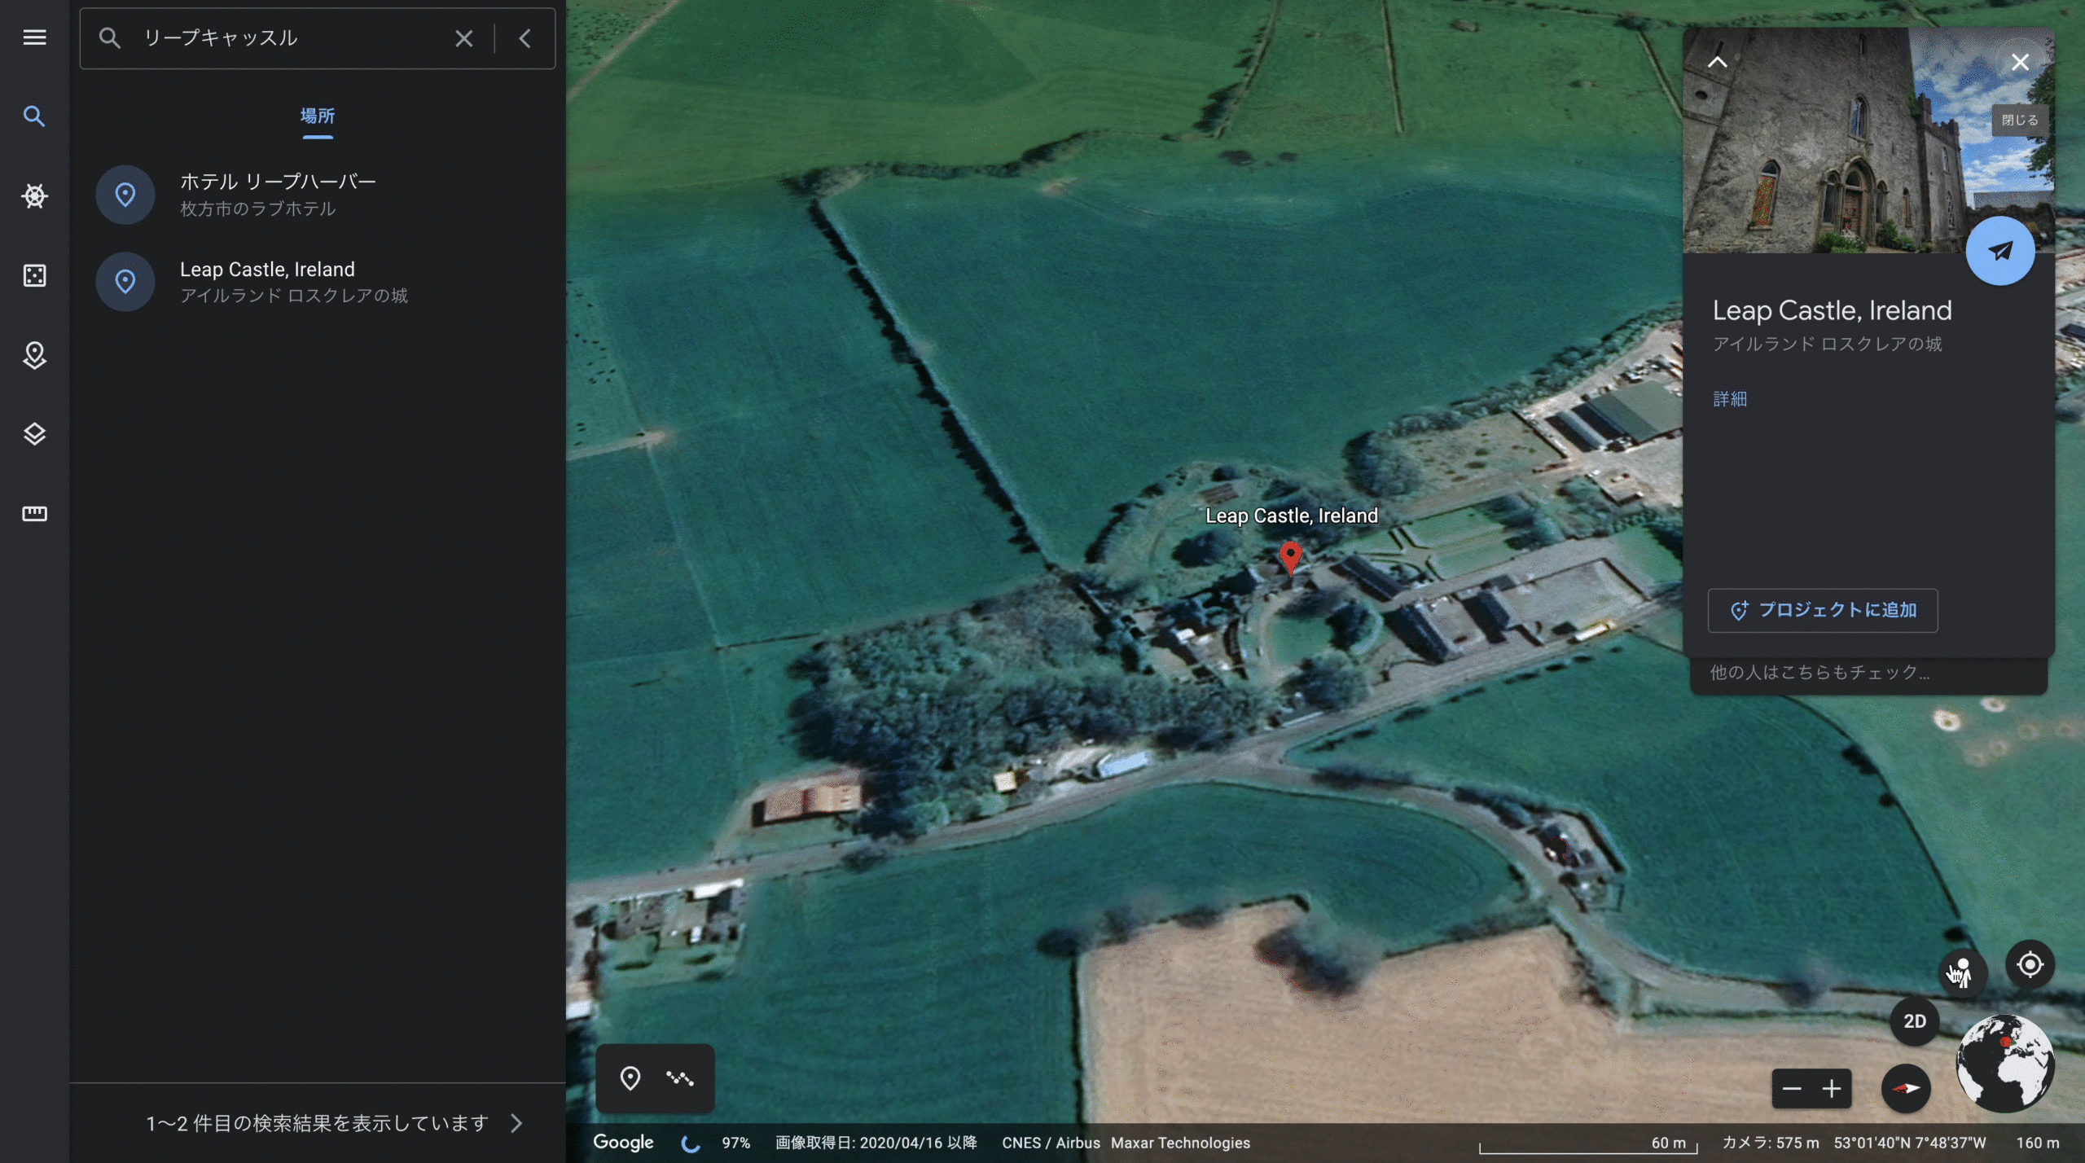The image size is (2085, 1163).
Task: Collapse the Leap Castle info card chevron
Action: point(1718,62)
